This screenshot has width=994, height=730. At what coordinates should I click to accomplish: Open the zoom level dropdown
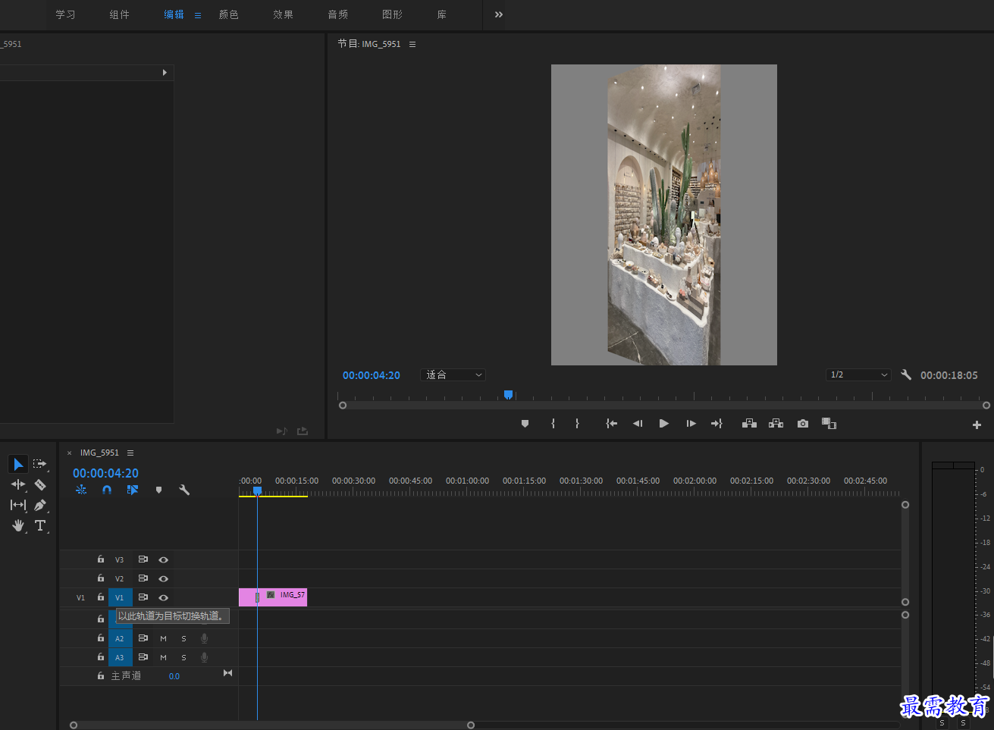[x=453, y=374]
